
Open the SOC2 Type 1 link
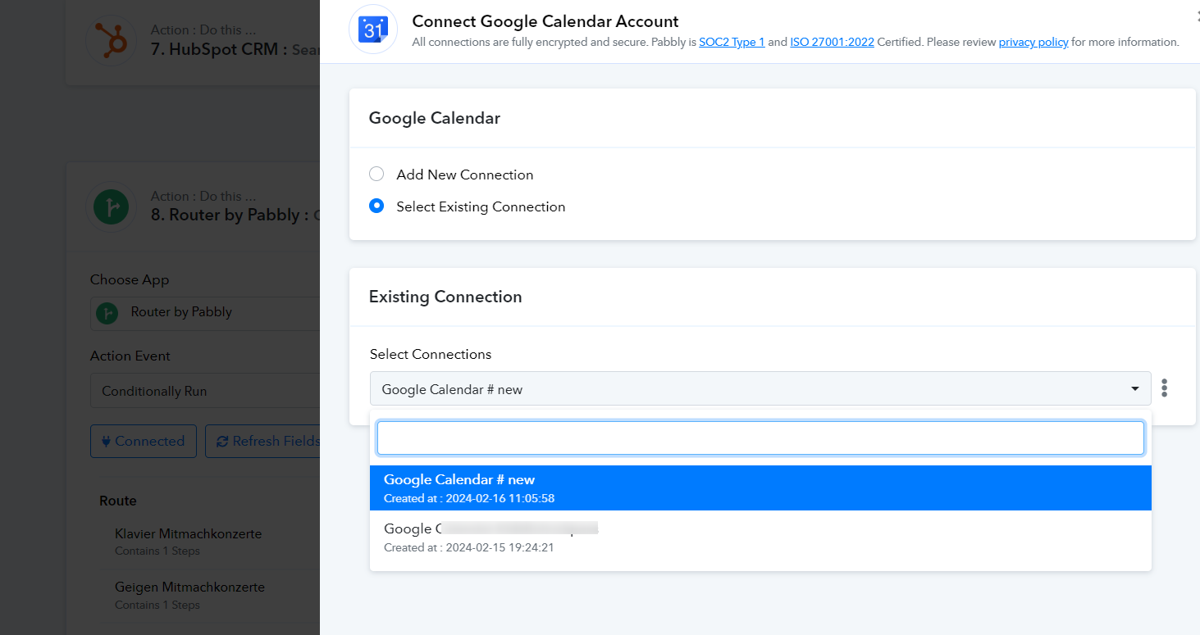732,43
